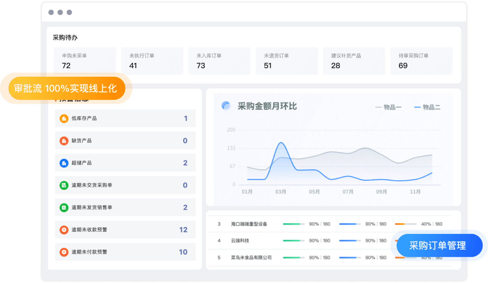Select the 未退货订单 card showing 51
488x283 pixels.
tap(286, 60)
